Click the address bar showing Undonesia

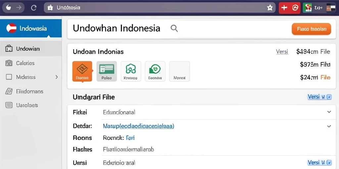tap(160, 8)
